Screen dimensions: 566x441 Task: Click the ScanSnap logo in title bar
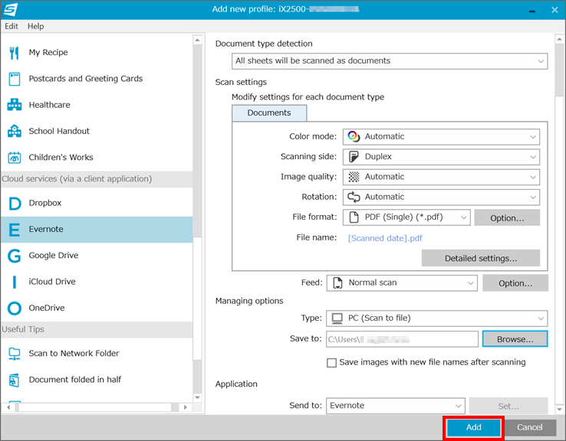click(10, 10)
